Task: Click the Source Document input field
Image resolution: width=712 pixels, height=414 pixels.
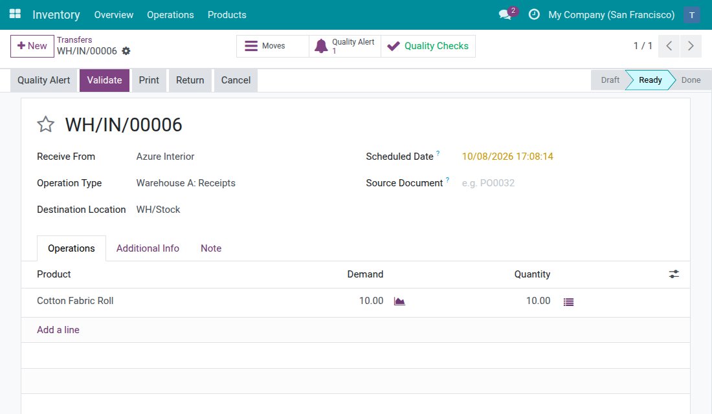Action: 568,183
